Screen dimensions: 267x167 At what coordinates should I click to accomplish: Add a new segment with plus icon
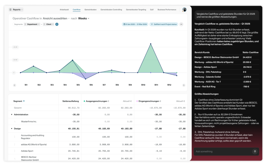coord(57,24)
